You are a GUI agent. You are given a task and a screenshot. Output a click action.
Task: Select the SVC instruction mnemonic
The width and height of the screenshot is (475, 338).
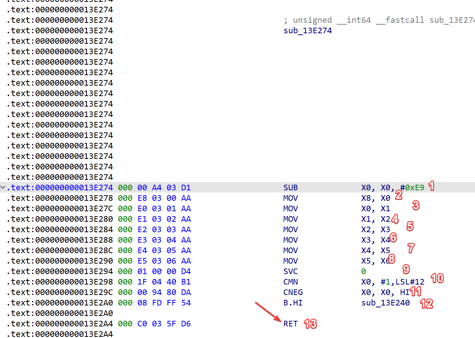click(x=290, y=271)
